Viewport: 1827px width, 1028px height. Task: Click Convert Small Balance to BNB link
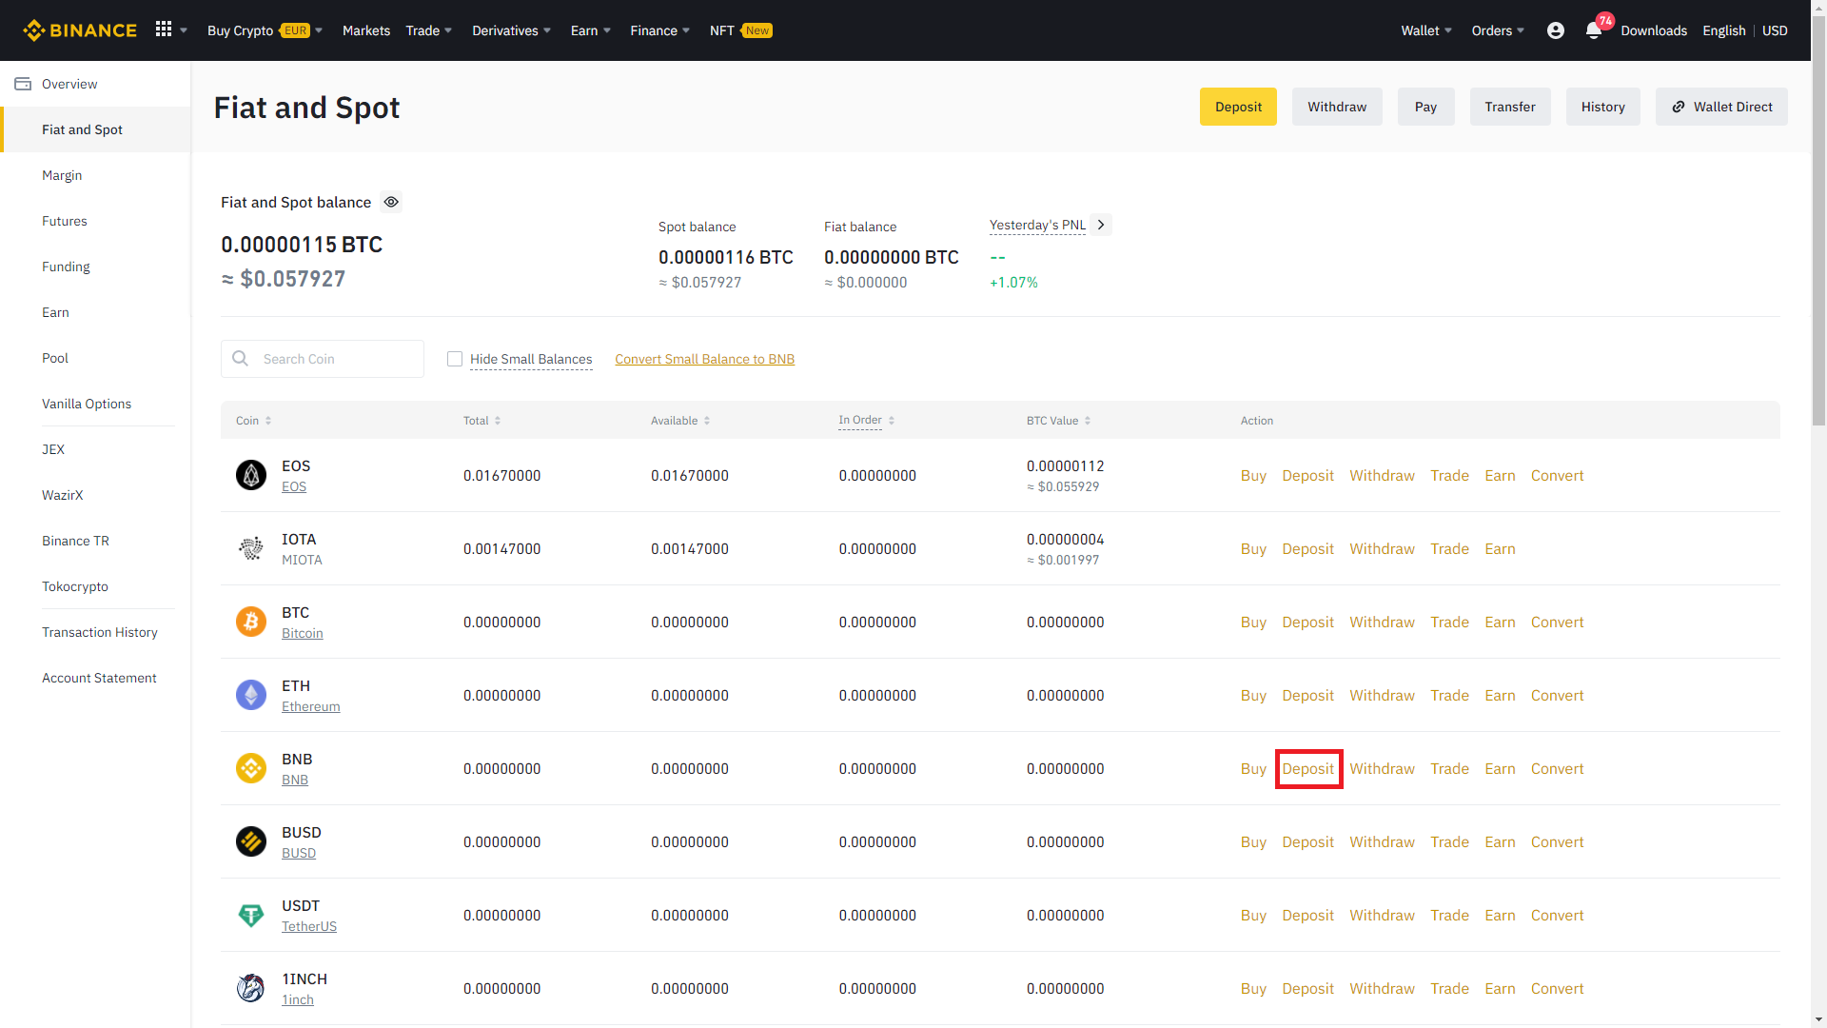704,359
